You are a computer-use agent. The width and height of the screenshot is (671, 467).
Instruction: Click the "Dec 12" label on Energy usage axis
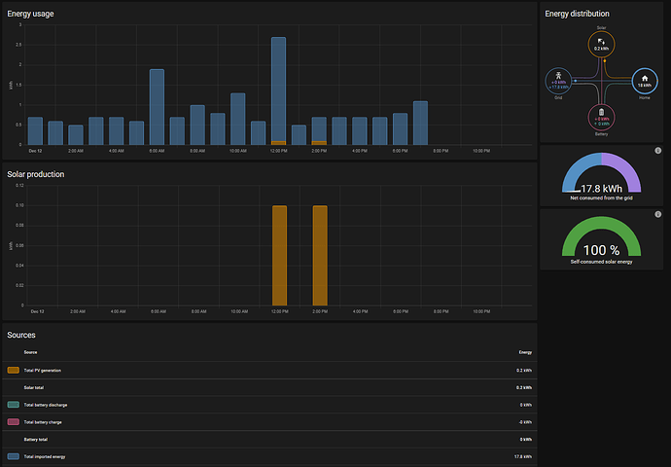pos(35,151)
